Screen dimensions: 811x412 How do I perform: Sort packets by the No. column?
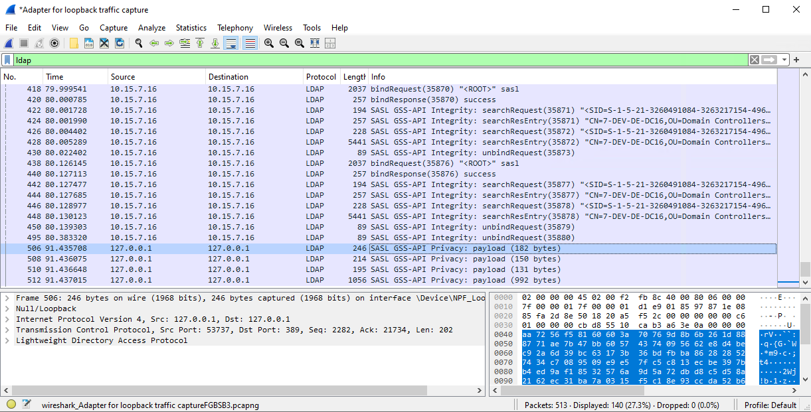point(21,77)
